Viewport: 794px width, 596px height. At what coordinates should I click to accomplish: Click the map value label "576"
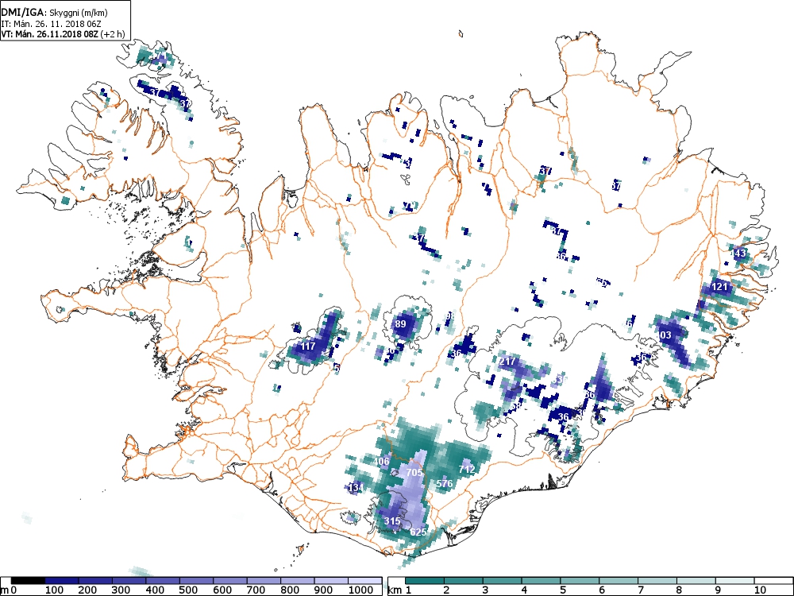click(x=444, y=483)
